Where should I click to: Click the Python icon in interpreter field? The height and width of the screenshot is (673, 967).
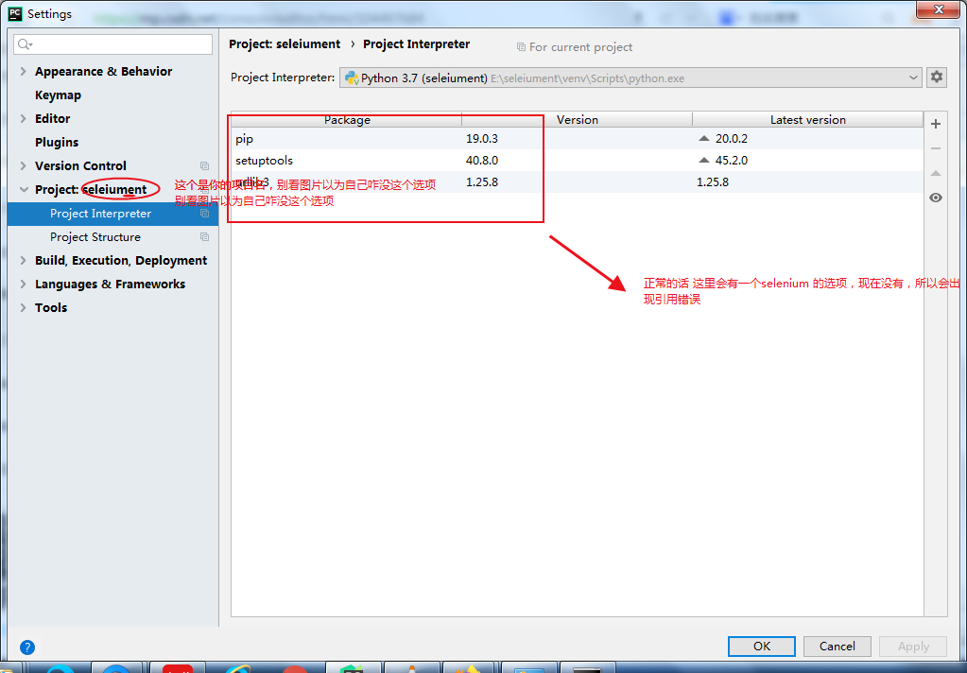coord(352,78)
